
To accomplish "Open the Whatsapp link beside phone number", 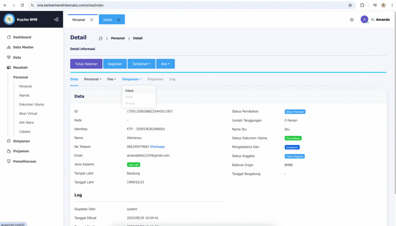I will 157,147.
